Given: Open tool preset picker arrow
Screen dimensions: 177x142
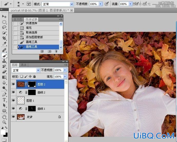Looking at the screenshot, I should pos(11,4).
